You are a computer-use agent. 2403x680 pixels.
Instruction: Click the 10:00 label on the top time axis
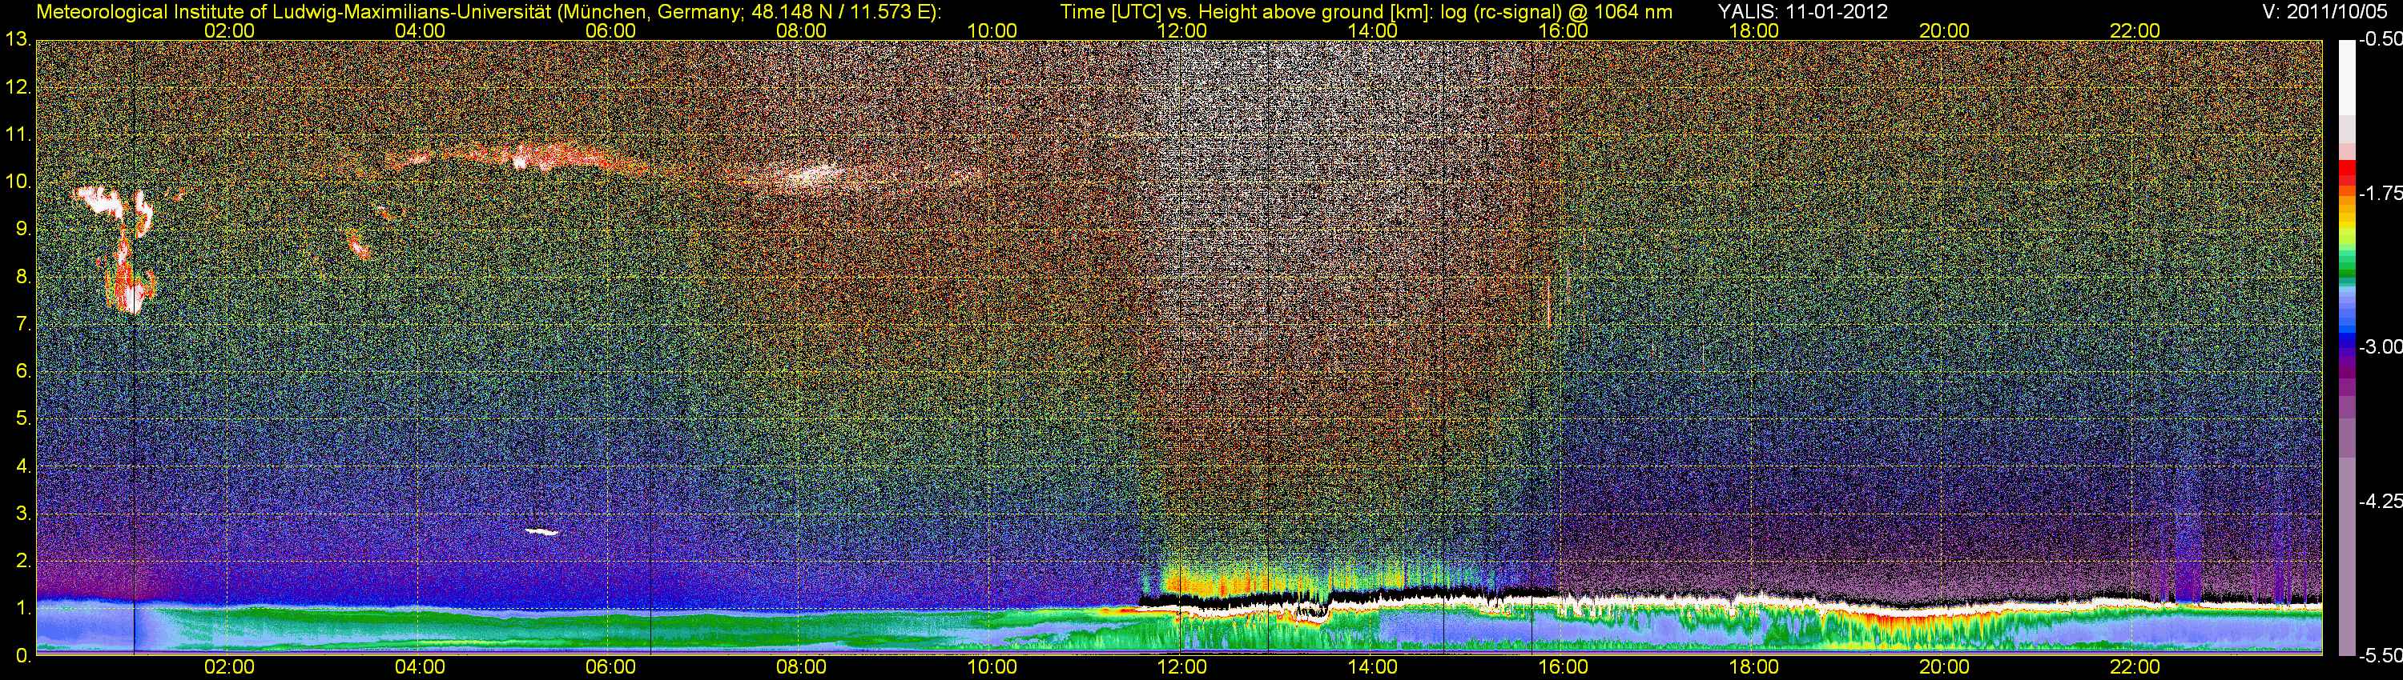click(992, 30)
